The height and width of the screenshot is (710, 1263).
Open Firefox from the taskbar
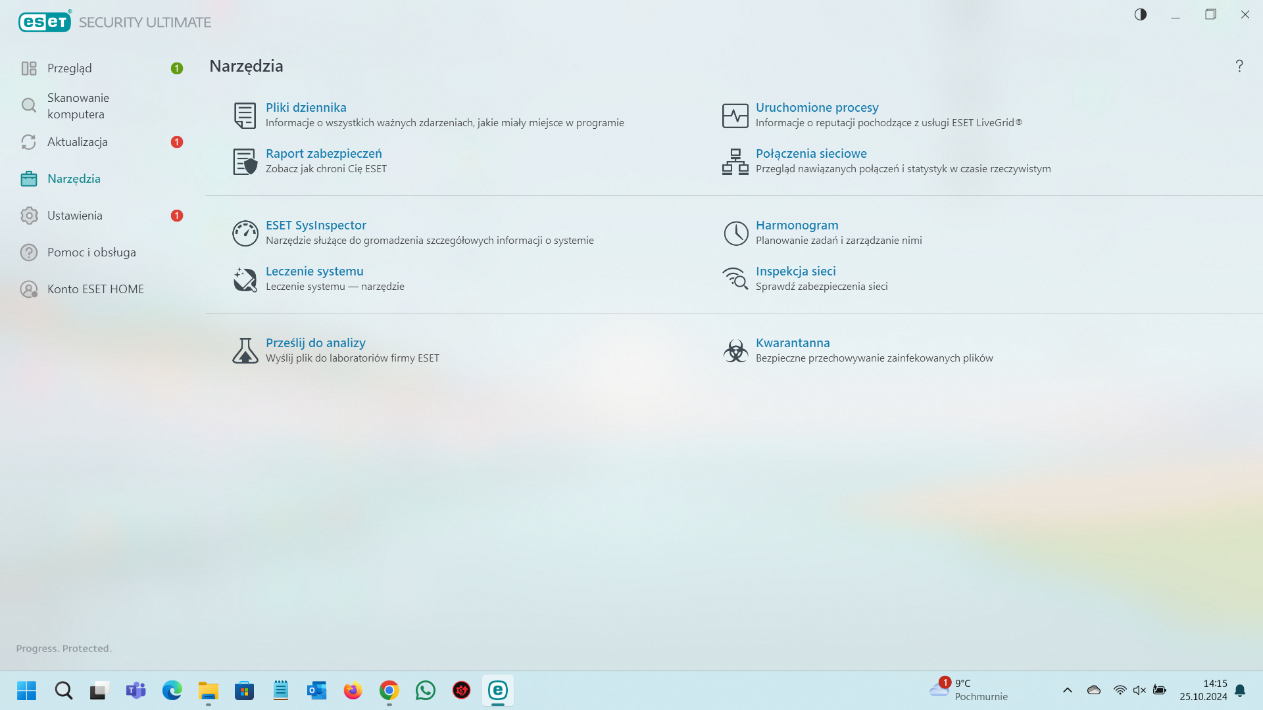(353, 690)
